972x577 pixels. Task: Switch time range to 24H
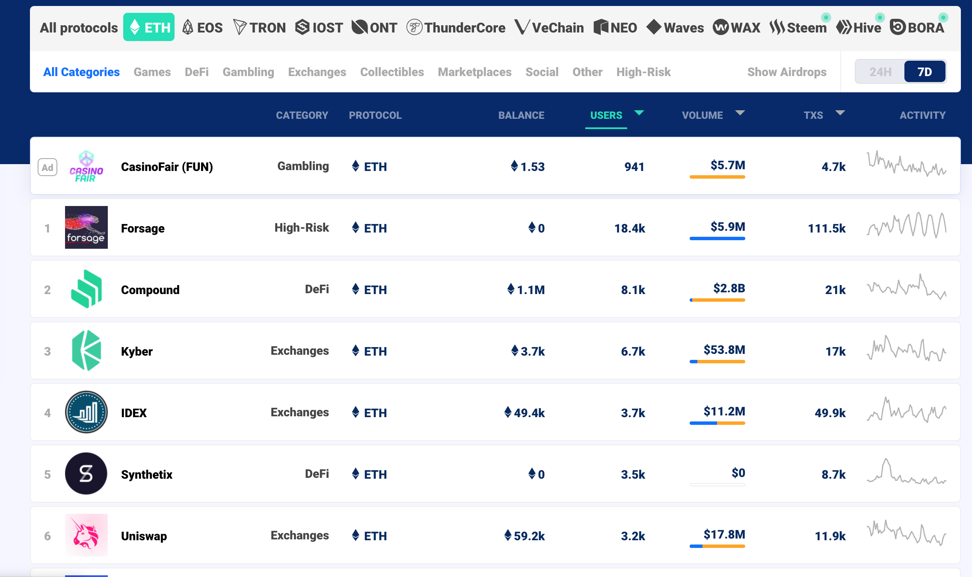click(x=880, y=71)
